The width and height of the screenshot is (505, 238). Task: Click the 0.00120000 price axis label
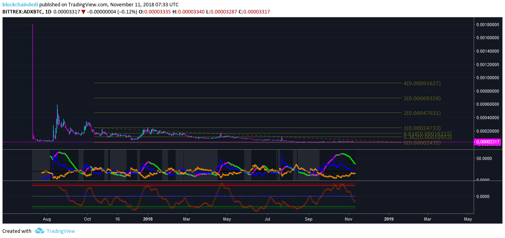coord(487,65)
